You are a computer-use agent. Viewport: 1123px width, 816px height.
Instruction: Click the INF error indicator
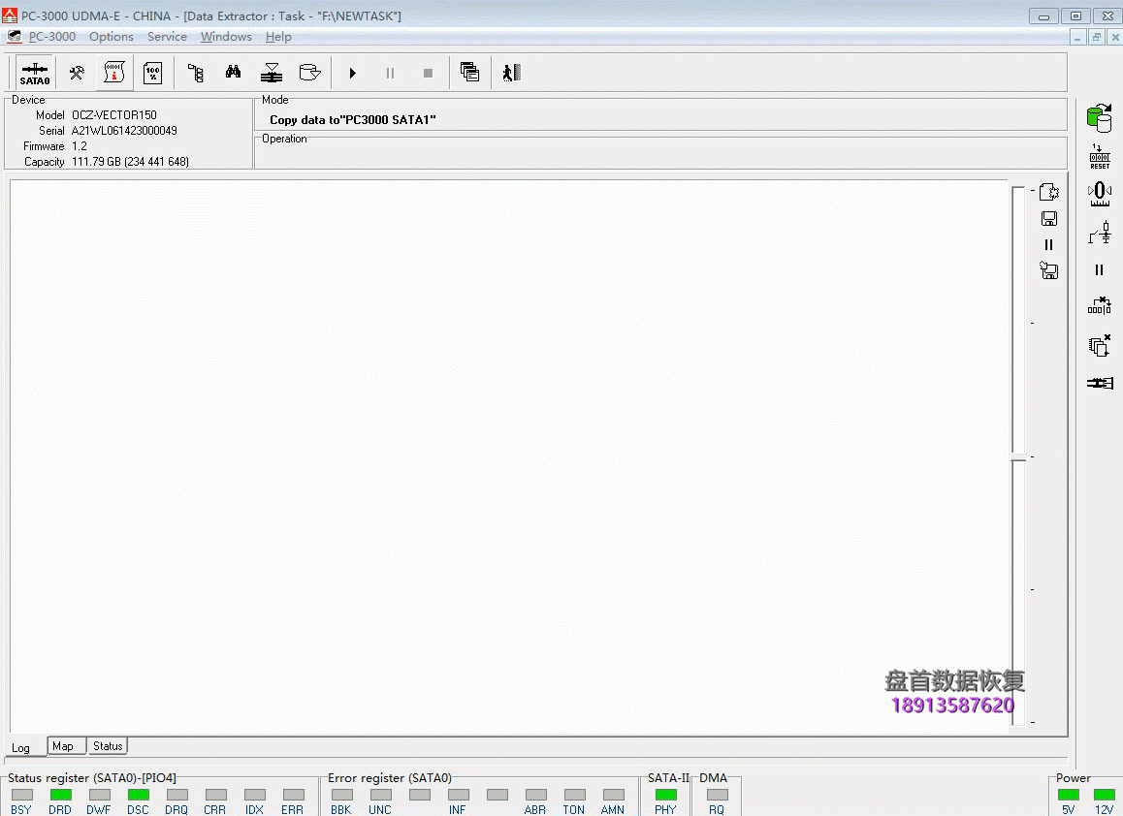coord(459,795)
